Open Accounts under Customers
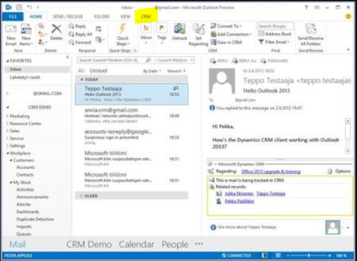Image resolution: width=357 pixels, height=261 pixels. 25,167
